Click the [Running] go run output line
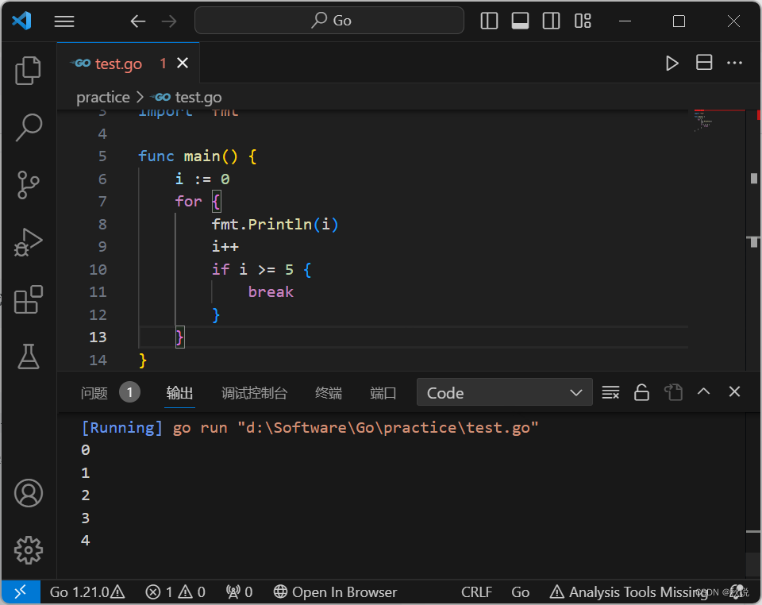This screenshot has height=605, width=762. point(310,428)
